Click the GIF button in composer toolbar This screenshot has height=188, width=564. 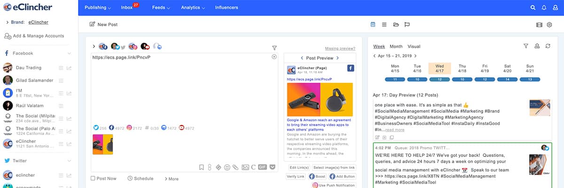263,167
